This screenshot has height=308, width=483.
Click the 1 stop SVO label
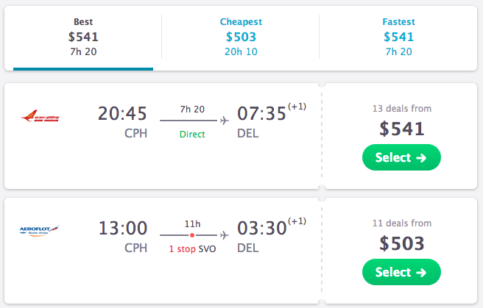[x=192, y=249]
